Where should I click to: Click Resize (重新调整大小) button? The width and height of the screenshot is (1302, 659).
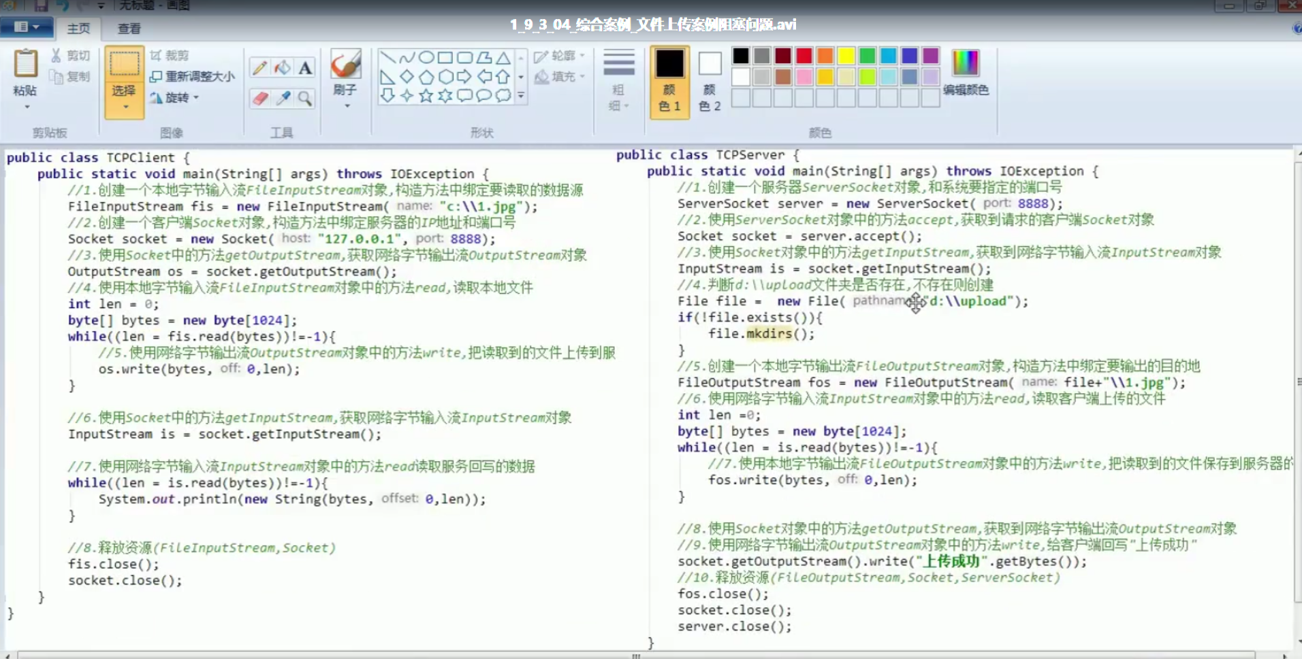point(192,77)
